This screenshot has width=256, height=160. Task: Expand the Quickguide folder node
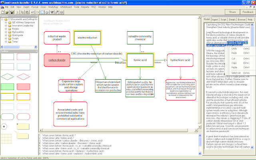point(6,35)
